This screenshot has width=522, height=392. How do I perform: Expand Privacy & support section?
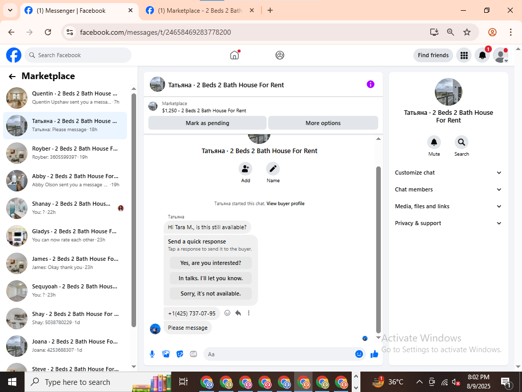[x=448, y=223]
